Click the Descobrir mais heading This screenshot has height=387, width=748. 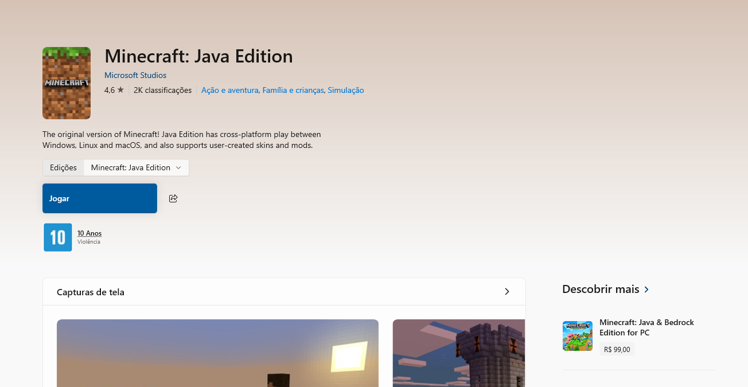[601, 289]
